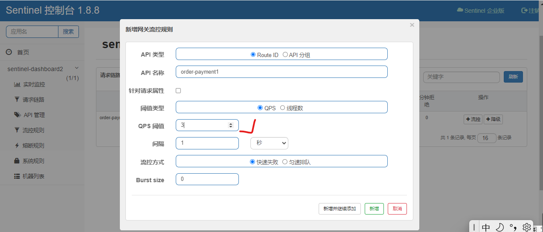
Task: Click the +流控 button in table row
Action: (x=473, y=119)
